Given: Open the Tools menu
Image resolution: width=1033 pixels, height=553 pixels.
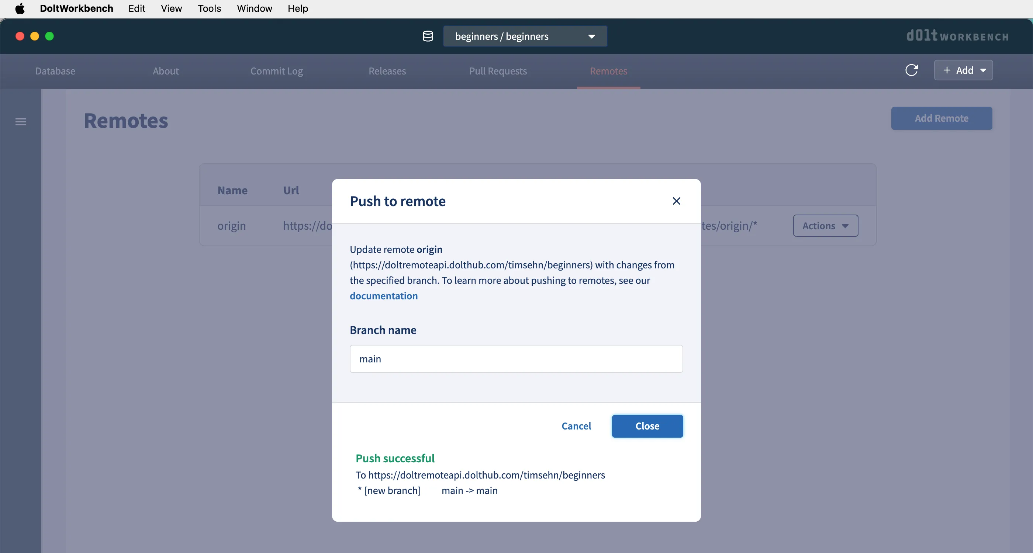Looking at the screenshot, I should click(x=209, y=8).
